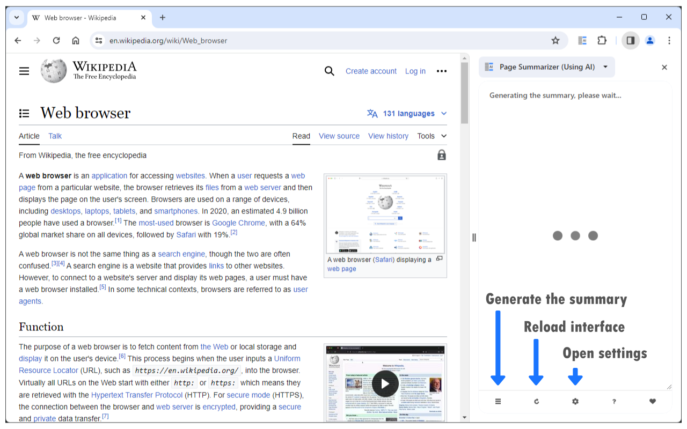Follow the 'Google Chrome' link
This screenshot has height=429, width=687.
point(238,223)
